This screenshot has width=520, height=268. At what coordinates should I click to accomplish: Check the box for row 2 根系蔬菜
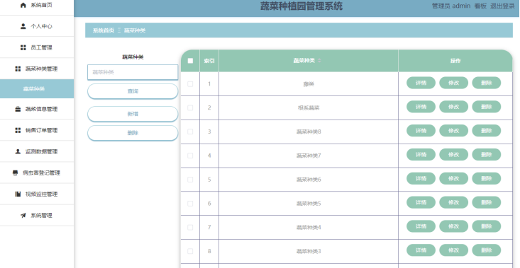(190, 107)
